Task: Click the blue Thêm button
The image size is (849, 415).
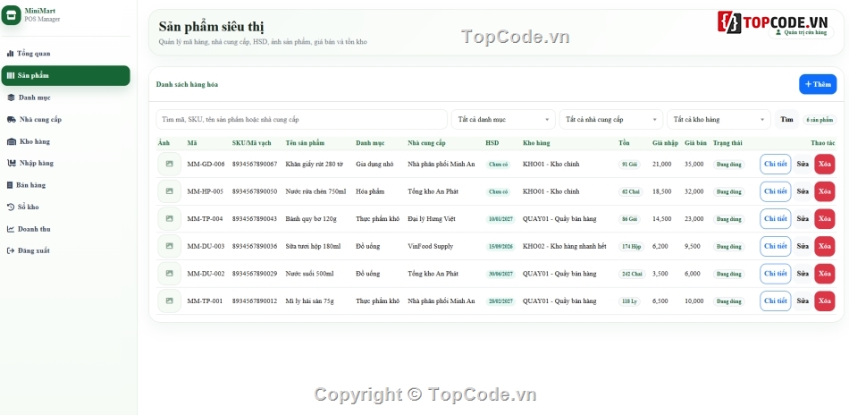Action: [818, 84]
